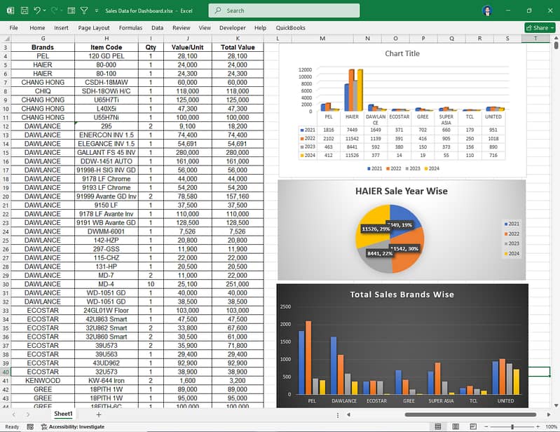This screenshot has width=560, height=432.
Task: Click the form/table icon in the Quick Access Toolbar
Action: (71, 11)
